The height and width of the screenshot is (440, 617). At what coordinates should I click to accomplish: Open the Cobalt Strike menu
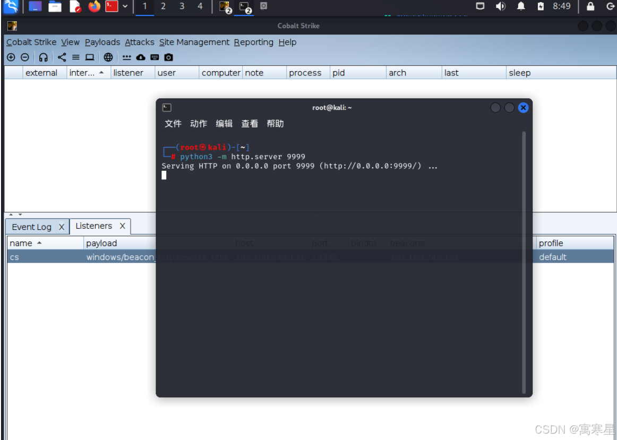point(31,42)
